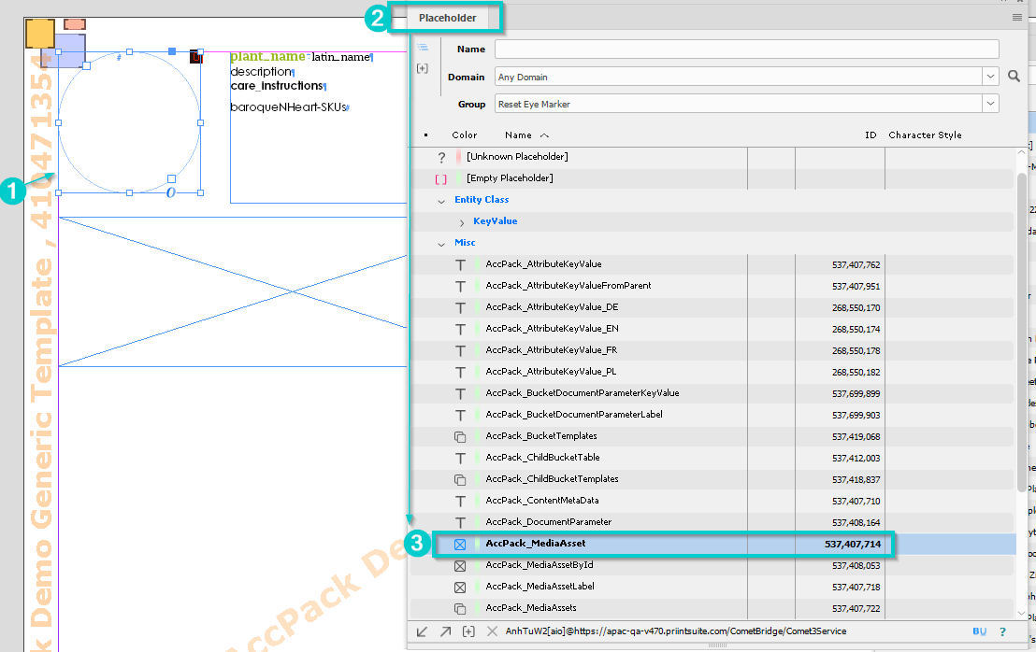Screen dimensions: 1036x652
Task: Click the bracket icon of Empty Placeholder
Action: (x=440, y=178)
